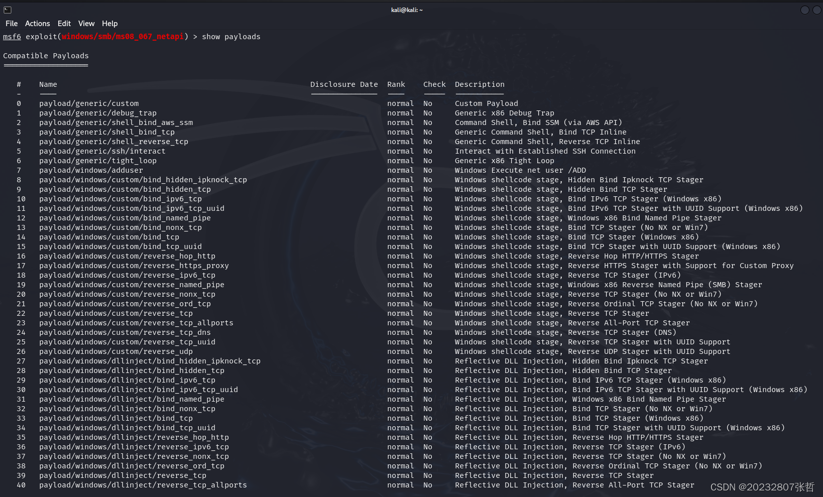Screen dimensions: 823x497
Task: Open the Edit menu
Action: (x=64, y=24)
